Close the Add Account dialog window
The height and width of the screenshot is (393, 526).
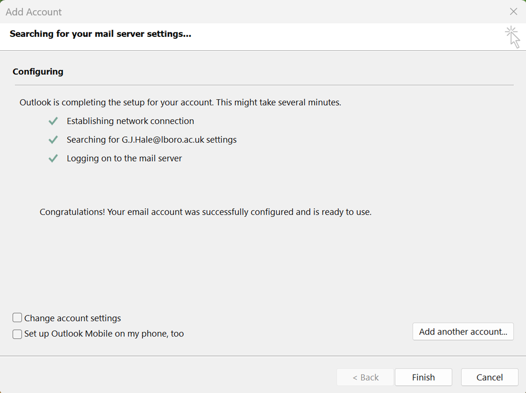[x=513, y=11]
